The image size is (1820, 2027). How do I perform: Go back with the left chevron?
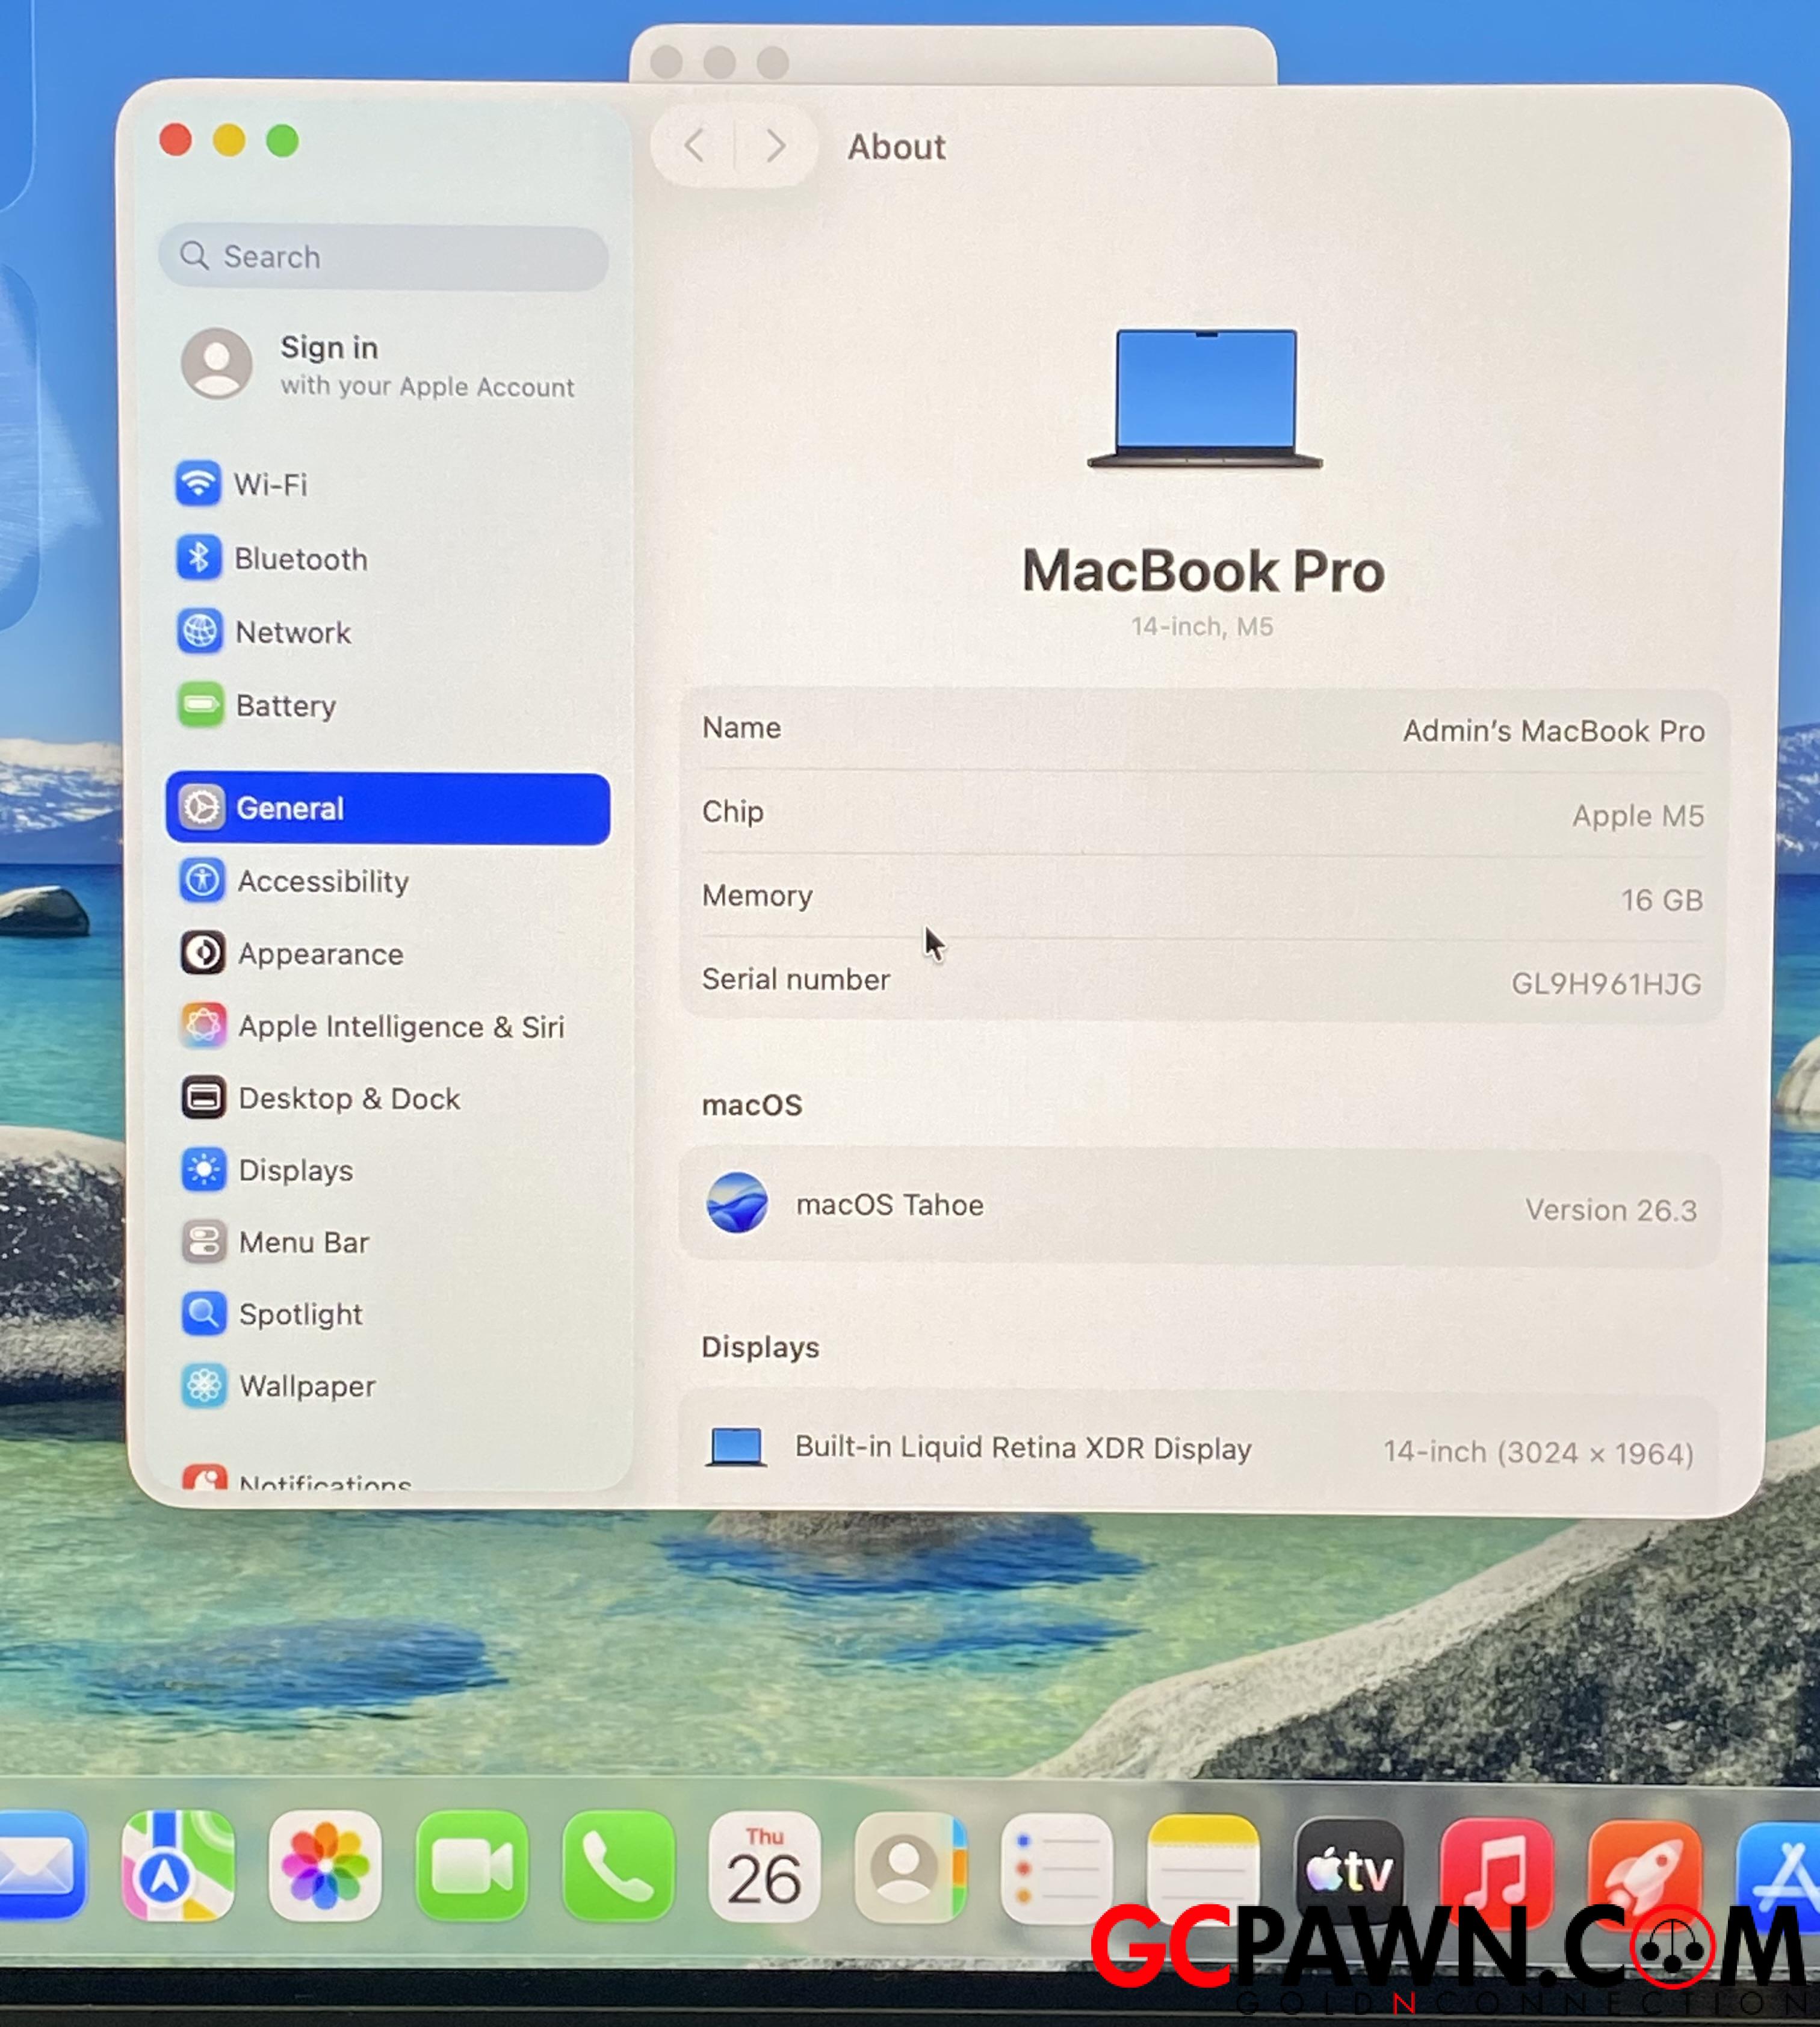[x=694, y=147]
